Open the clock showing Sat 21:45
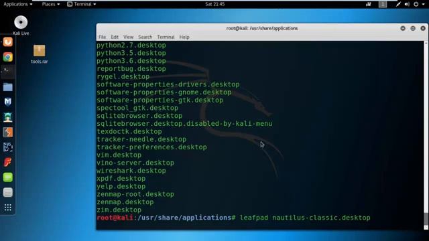 214,4
